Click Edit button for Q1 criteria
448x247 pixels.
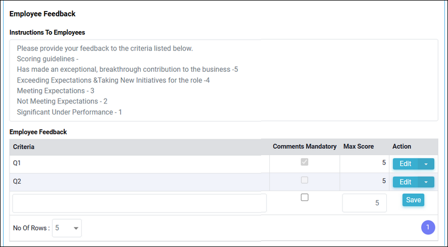point(405,164)
